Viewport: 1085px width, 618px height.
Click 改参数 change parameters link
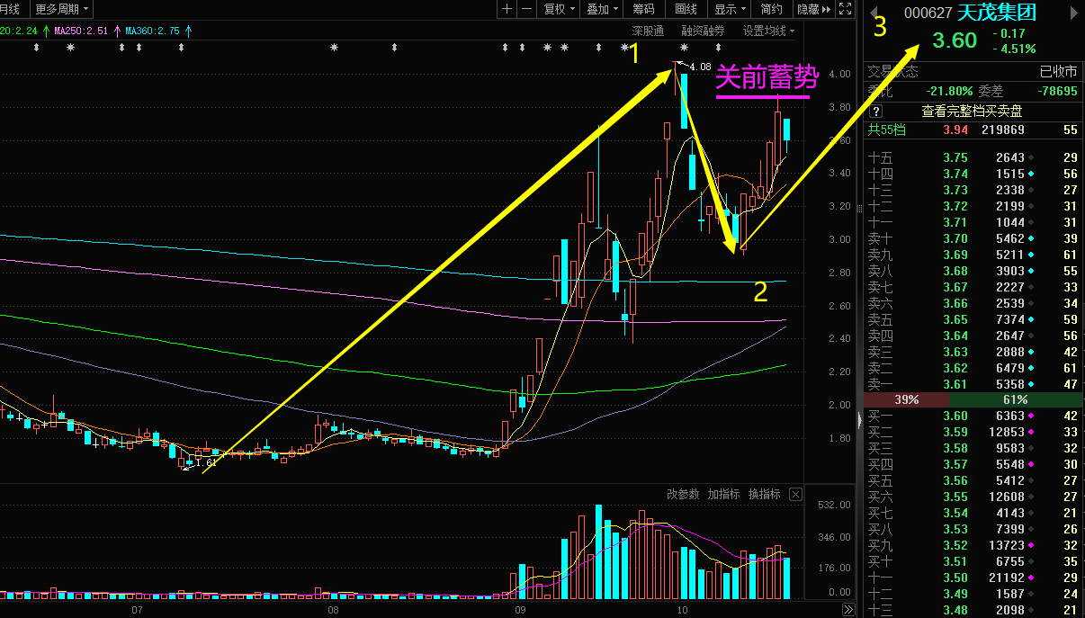point(683,495)
